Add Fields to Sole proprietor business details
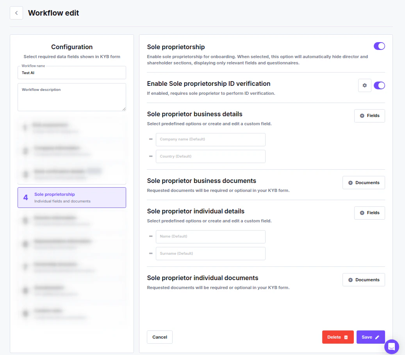This screenshot has height=355, width=405. (x=369, y=116)
